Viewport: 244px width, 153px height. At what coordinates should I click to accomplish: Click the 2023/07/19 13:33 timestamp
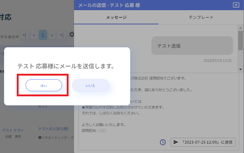[217, 60]
